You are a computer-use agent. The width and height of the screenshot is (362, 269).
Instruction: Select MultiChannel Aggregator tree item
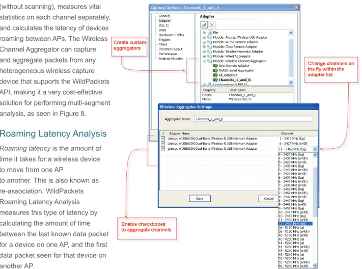click(x=236, y=70)
